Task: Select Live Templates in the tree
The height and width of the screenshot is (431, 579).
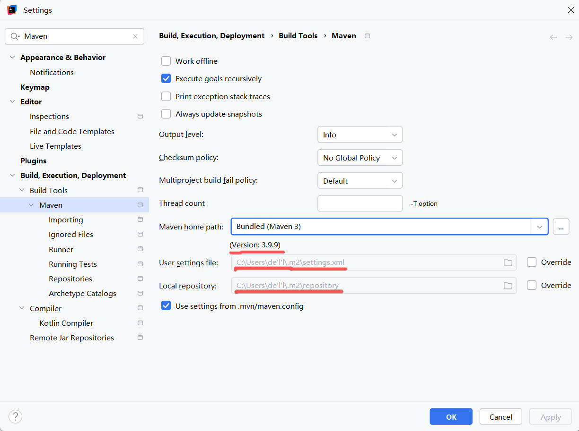Action: click(x=55, y=146)
